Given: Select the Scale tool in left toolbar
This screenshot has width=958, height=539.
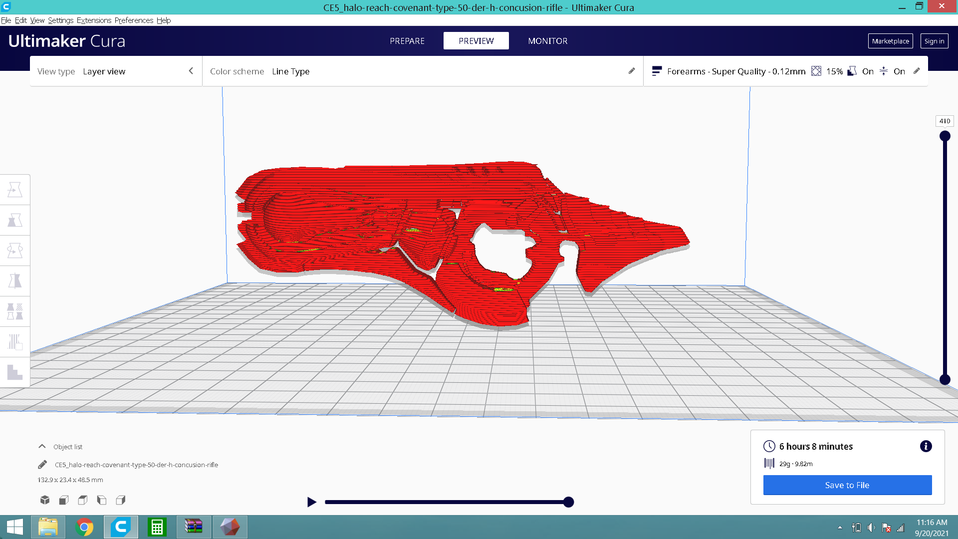Looking at the screenshot, I should point(15,220).
